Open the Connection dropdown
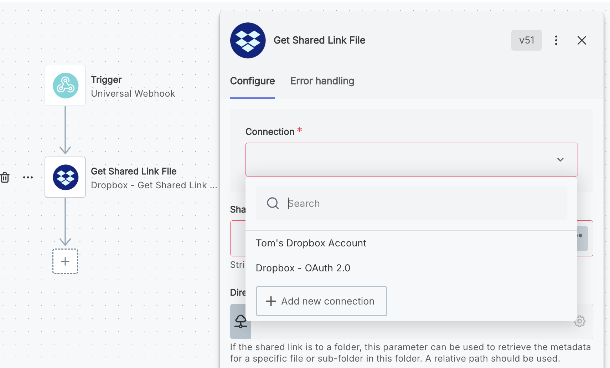The image size is (610, 368). (x=412, y=159)
